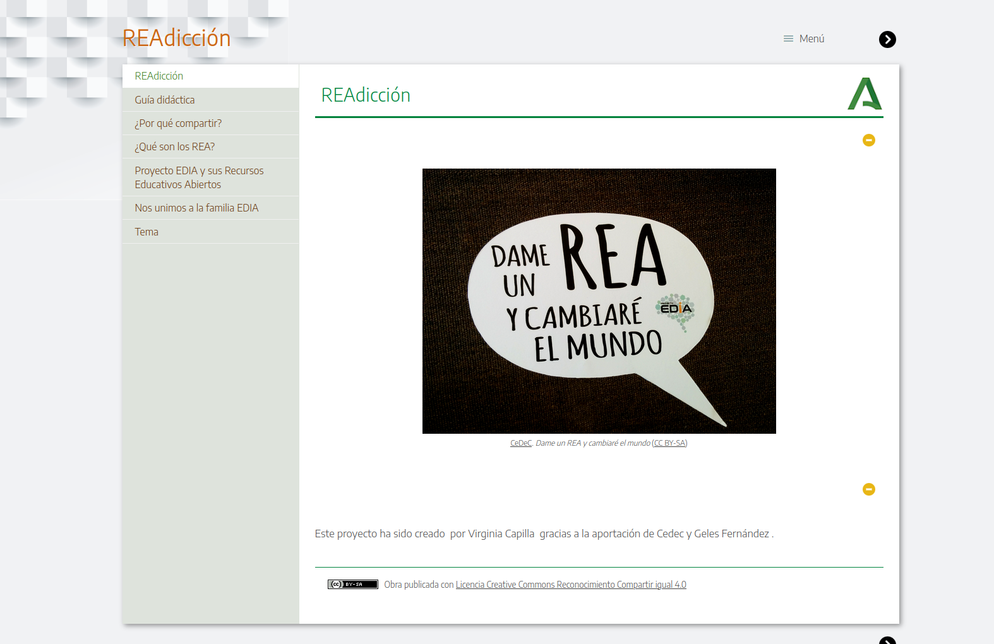994x644 pixels.
Task: Click the orange REAdicción site title
Action: tap(177, 38)
